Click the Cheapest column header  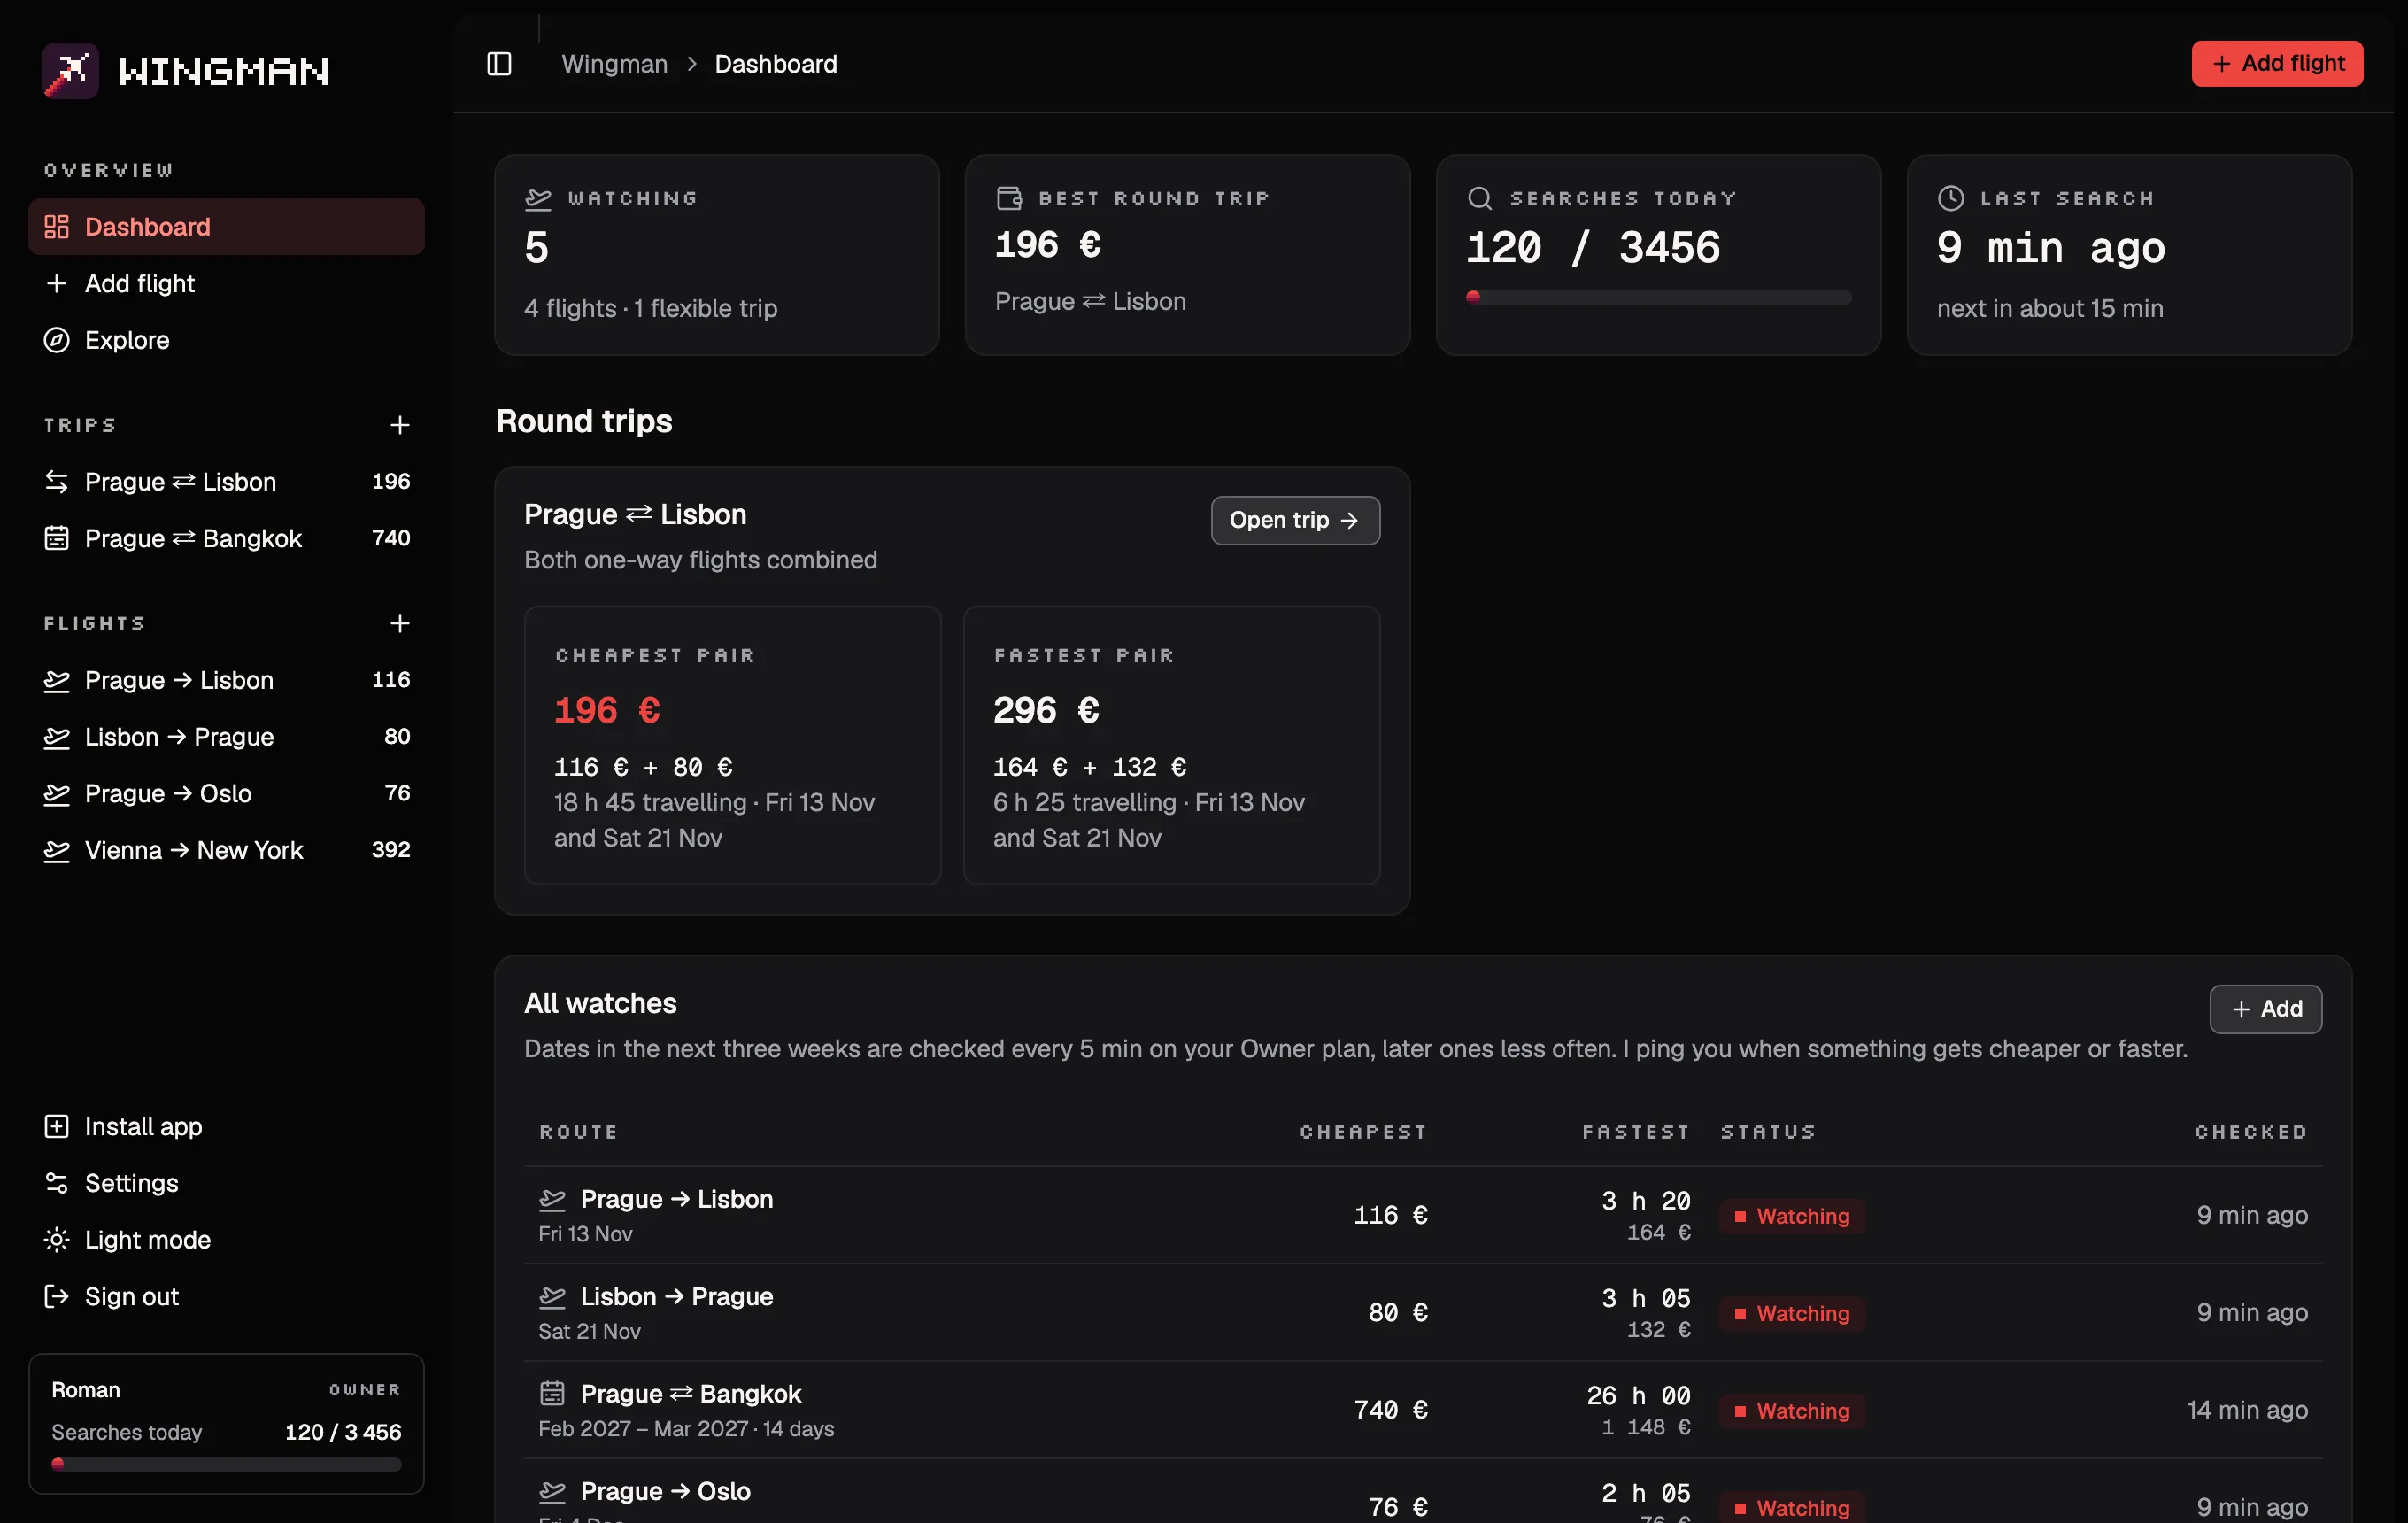[x=1363, y=1133]
